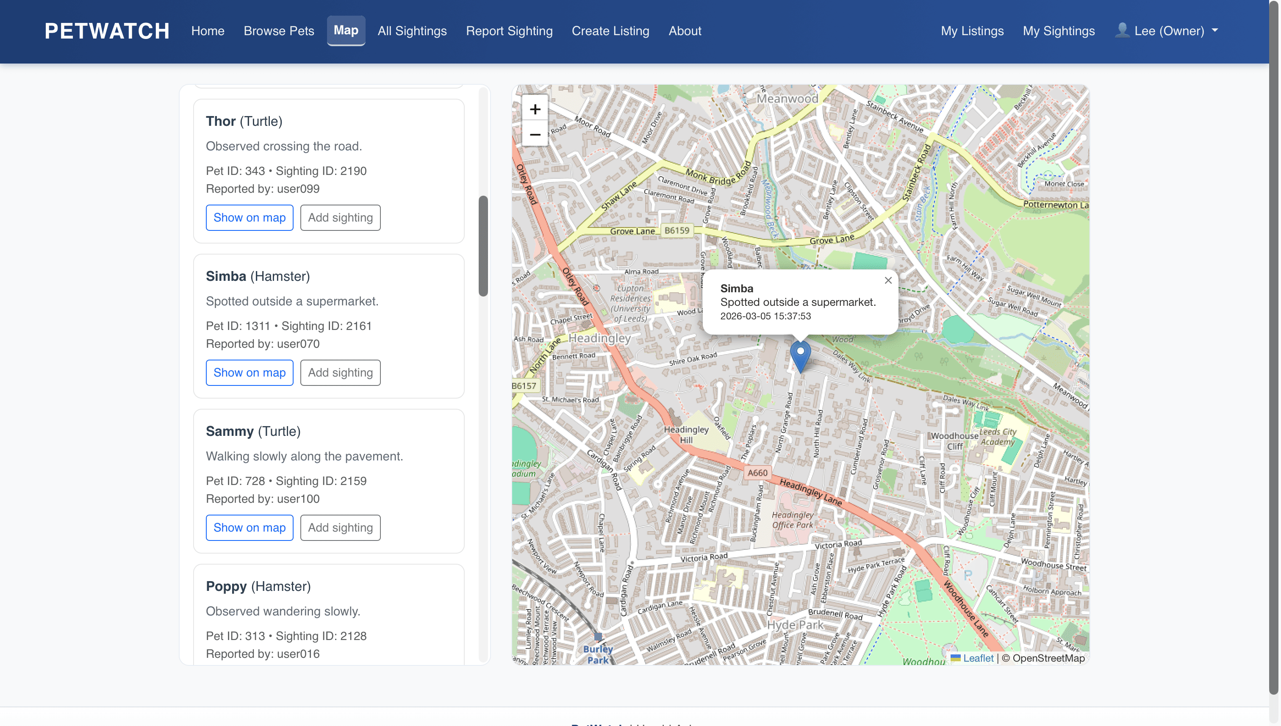Click 'Pet ID: 343 • Sighting ID: 2190' text
The width and height of the screenshot is (1281, 726).
[x=286, y=171]
